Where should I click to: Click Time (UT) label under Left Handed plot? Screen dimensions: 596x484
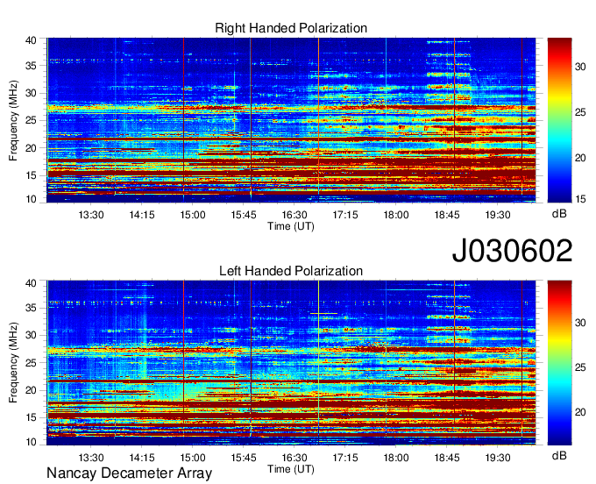tap(291, 469)
